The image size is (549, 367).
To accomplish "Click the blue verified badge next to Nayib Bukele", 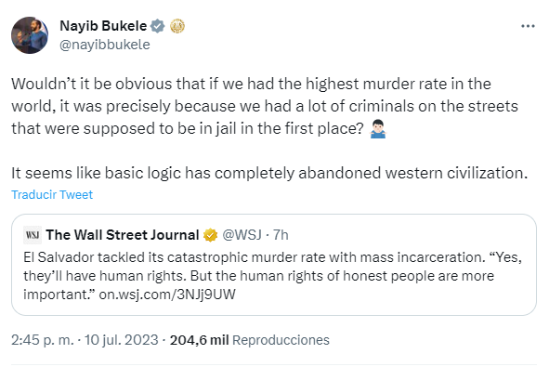I will tap(158, 26).
